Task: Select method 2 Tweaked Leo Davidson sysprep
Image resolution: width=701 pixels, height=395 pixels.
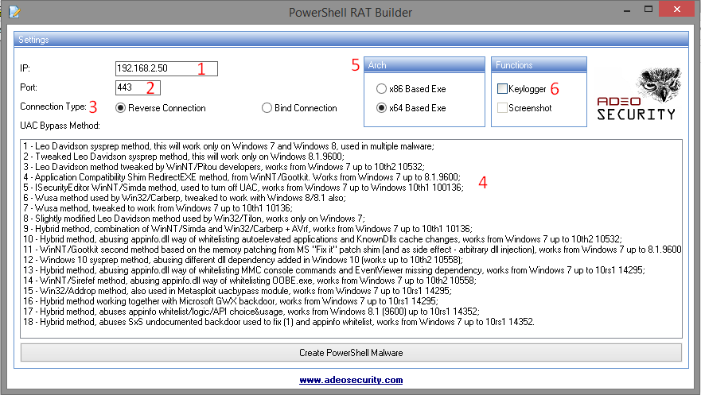Action: point(184,157)
